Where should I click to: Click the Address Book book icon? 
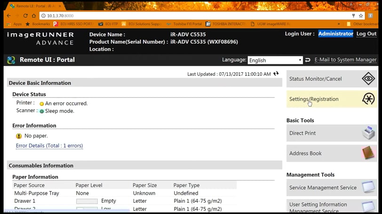368,153
